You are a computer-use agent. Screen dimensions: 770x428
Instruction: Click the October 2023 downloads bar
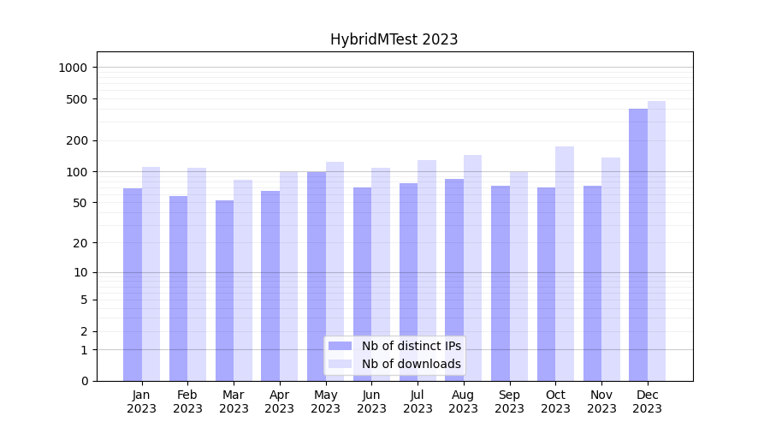pos(565,264)
